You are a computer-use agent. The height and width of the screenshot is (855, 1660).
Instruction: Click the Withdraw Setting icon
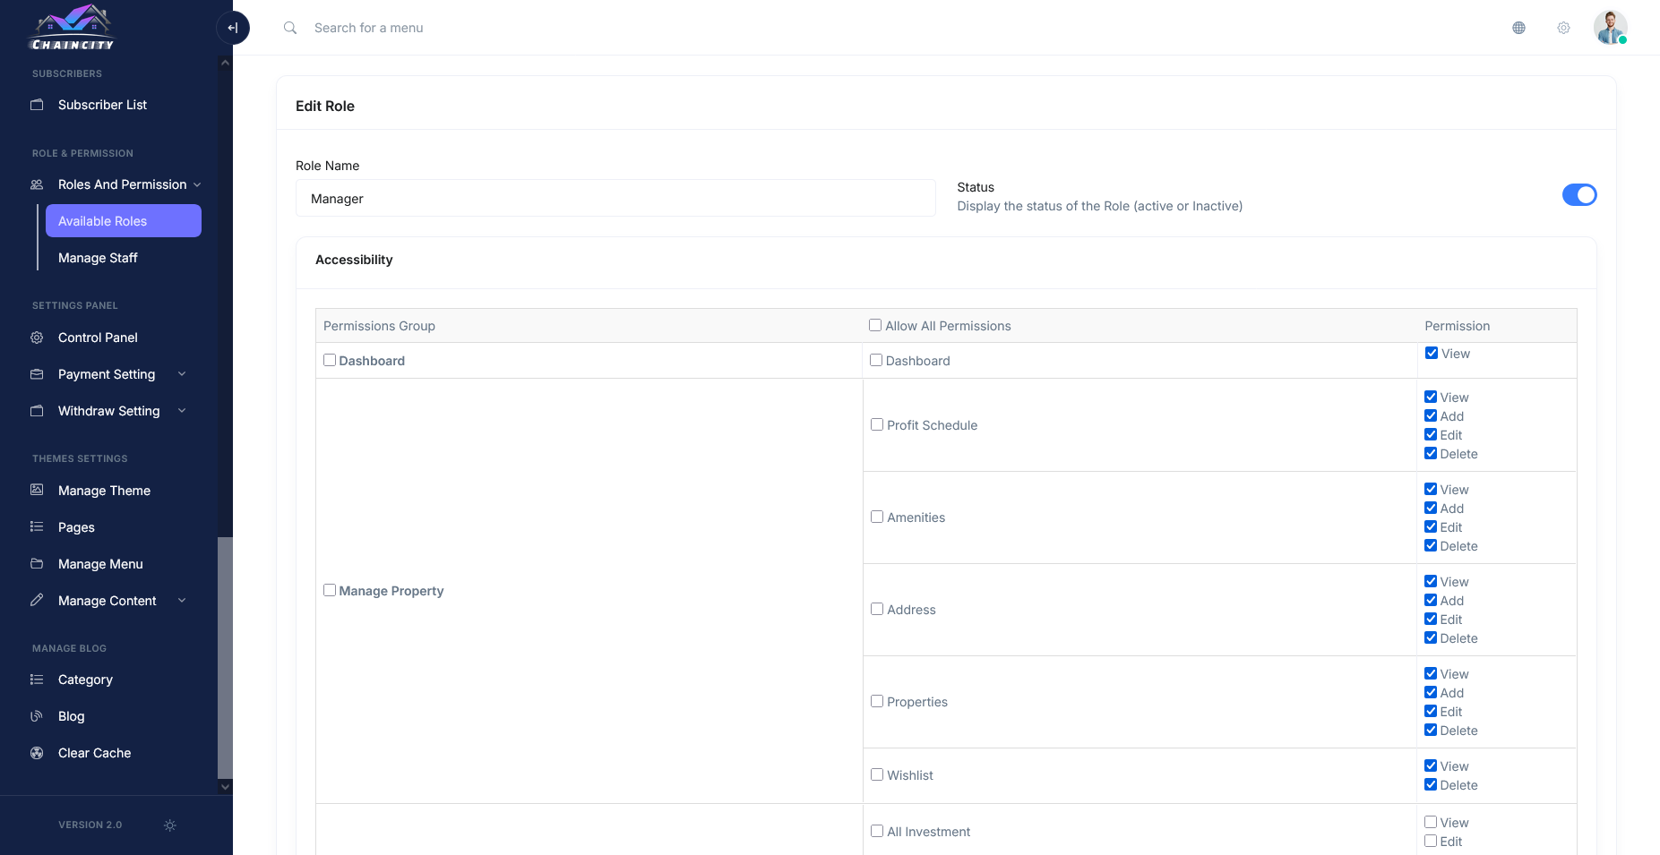37,411
